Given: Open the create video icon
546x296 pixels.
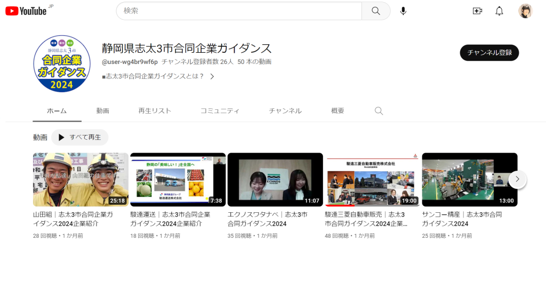Looking at the screenshot, I should [x=477, y=11].
